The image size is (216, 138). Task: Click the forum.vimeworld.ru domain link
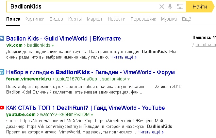point(28,79)
